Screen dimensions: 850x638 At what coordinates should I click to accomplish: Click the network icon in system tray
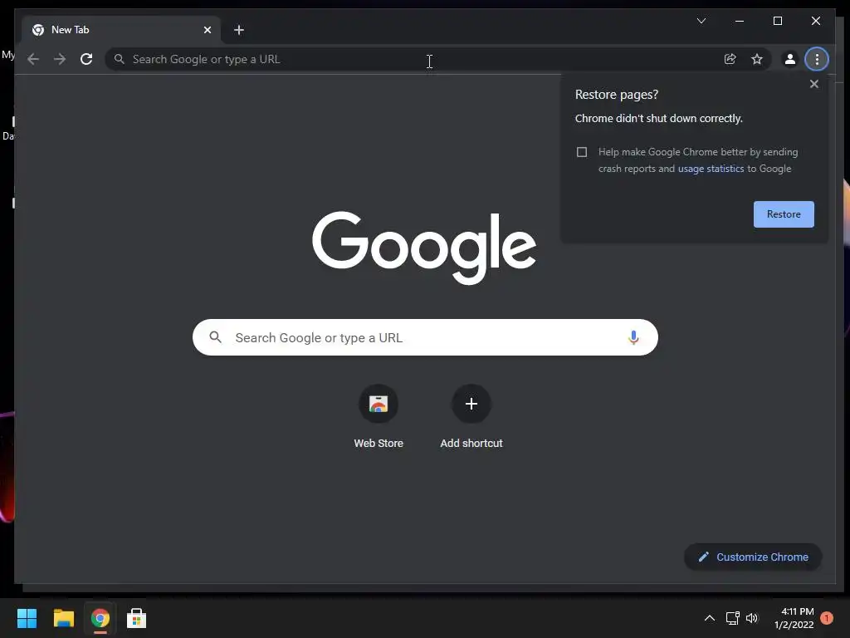732,618
